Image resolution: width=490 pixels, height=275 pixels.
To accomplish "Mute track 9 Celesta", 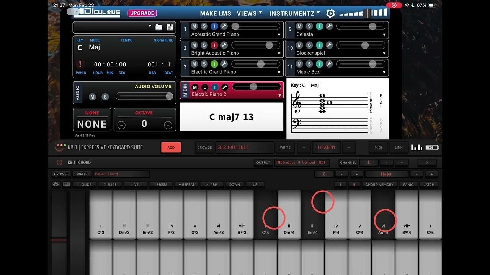I will (x=299, y=26).
